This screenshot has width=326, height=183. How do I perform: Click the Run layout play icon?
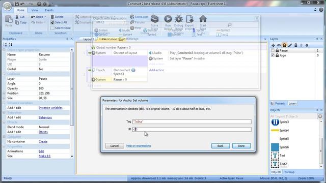click(x=168, y=19)
